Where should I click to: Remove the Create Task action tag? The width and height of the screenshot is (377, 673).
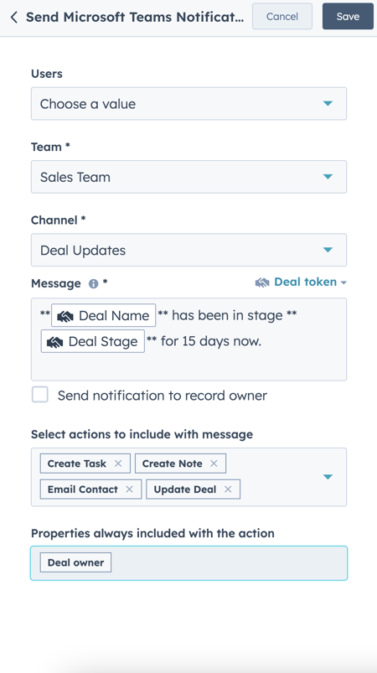118,463
